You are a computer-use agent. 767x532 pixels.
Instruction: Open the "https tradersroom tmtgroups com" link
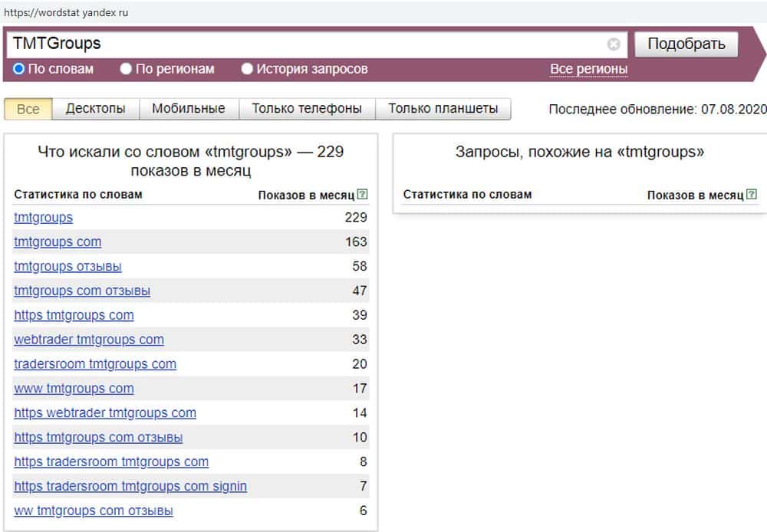pyautogui.click(x=111, y=462)
